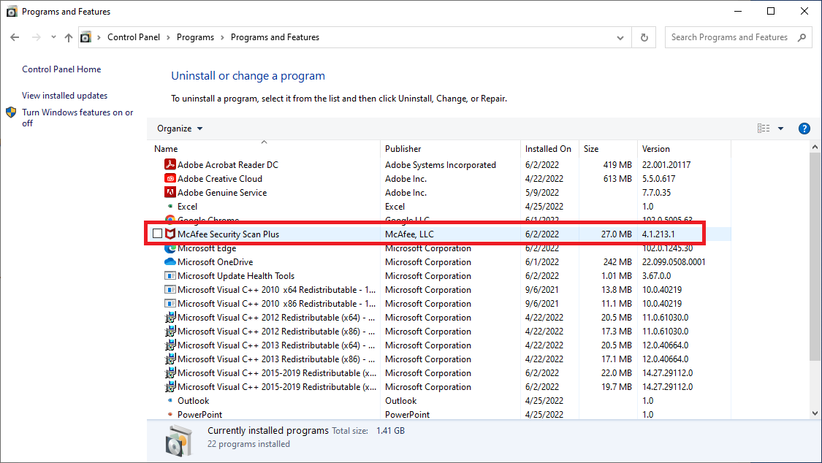Click the McAfee Security Scan Plus icon
This screenshot has width=822, height=463.
click(170, 234)
